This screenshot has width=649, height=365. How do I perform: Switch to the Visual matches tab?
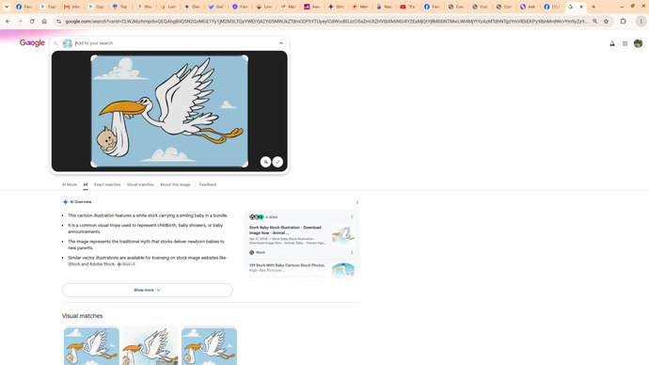[x=140, y=184]
